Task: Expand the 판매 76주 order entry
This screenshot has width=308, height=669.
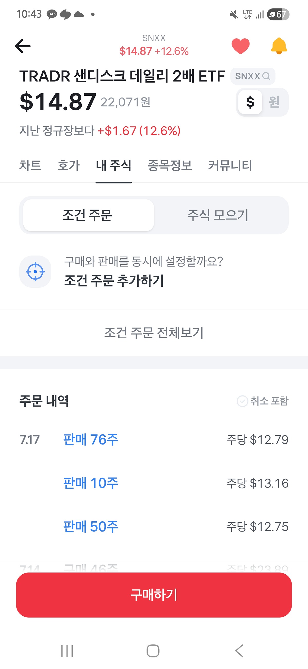Action: click(154, 440)
